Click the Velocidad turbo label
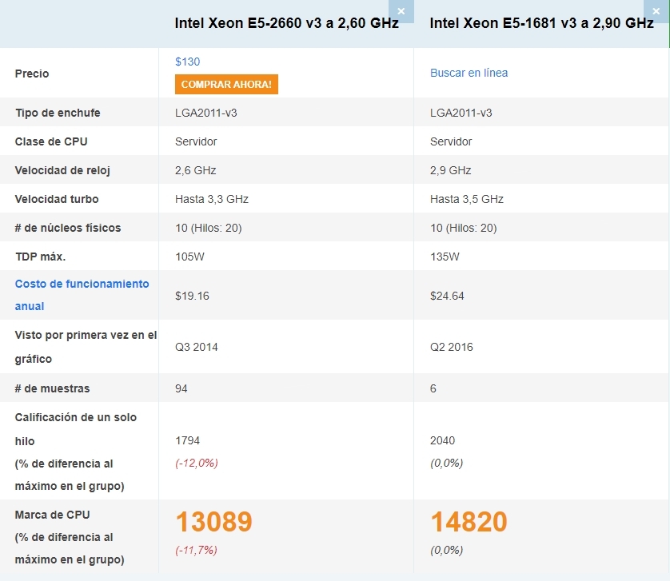 click(x=57, y=199)
